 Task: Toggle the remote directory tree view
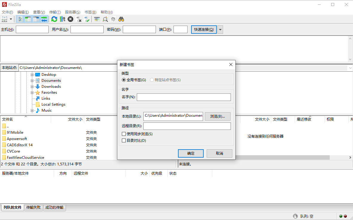[36, 19]
